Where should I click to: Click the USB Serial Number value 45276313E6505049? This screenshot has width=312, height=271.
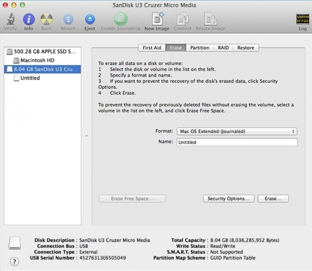click(x=102, y=258)
